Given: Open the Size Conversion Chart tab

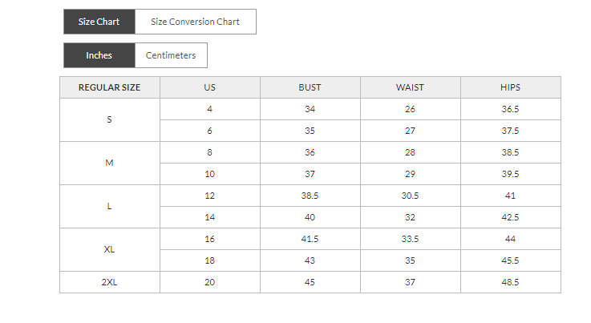Looking at the screenshot, I should (196, 22).
